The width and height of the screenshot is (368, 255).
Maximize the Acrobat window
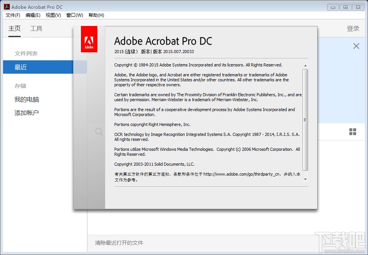345,7
